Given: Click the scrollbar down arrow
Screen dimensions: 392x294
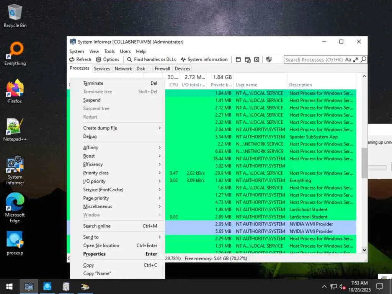Looking at the screenshot, I should pos(364,250).
